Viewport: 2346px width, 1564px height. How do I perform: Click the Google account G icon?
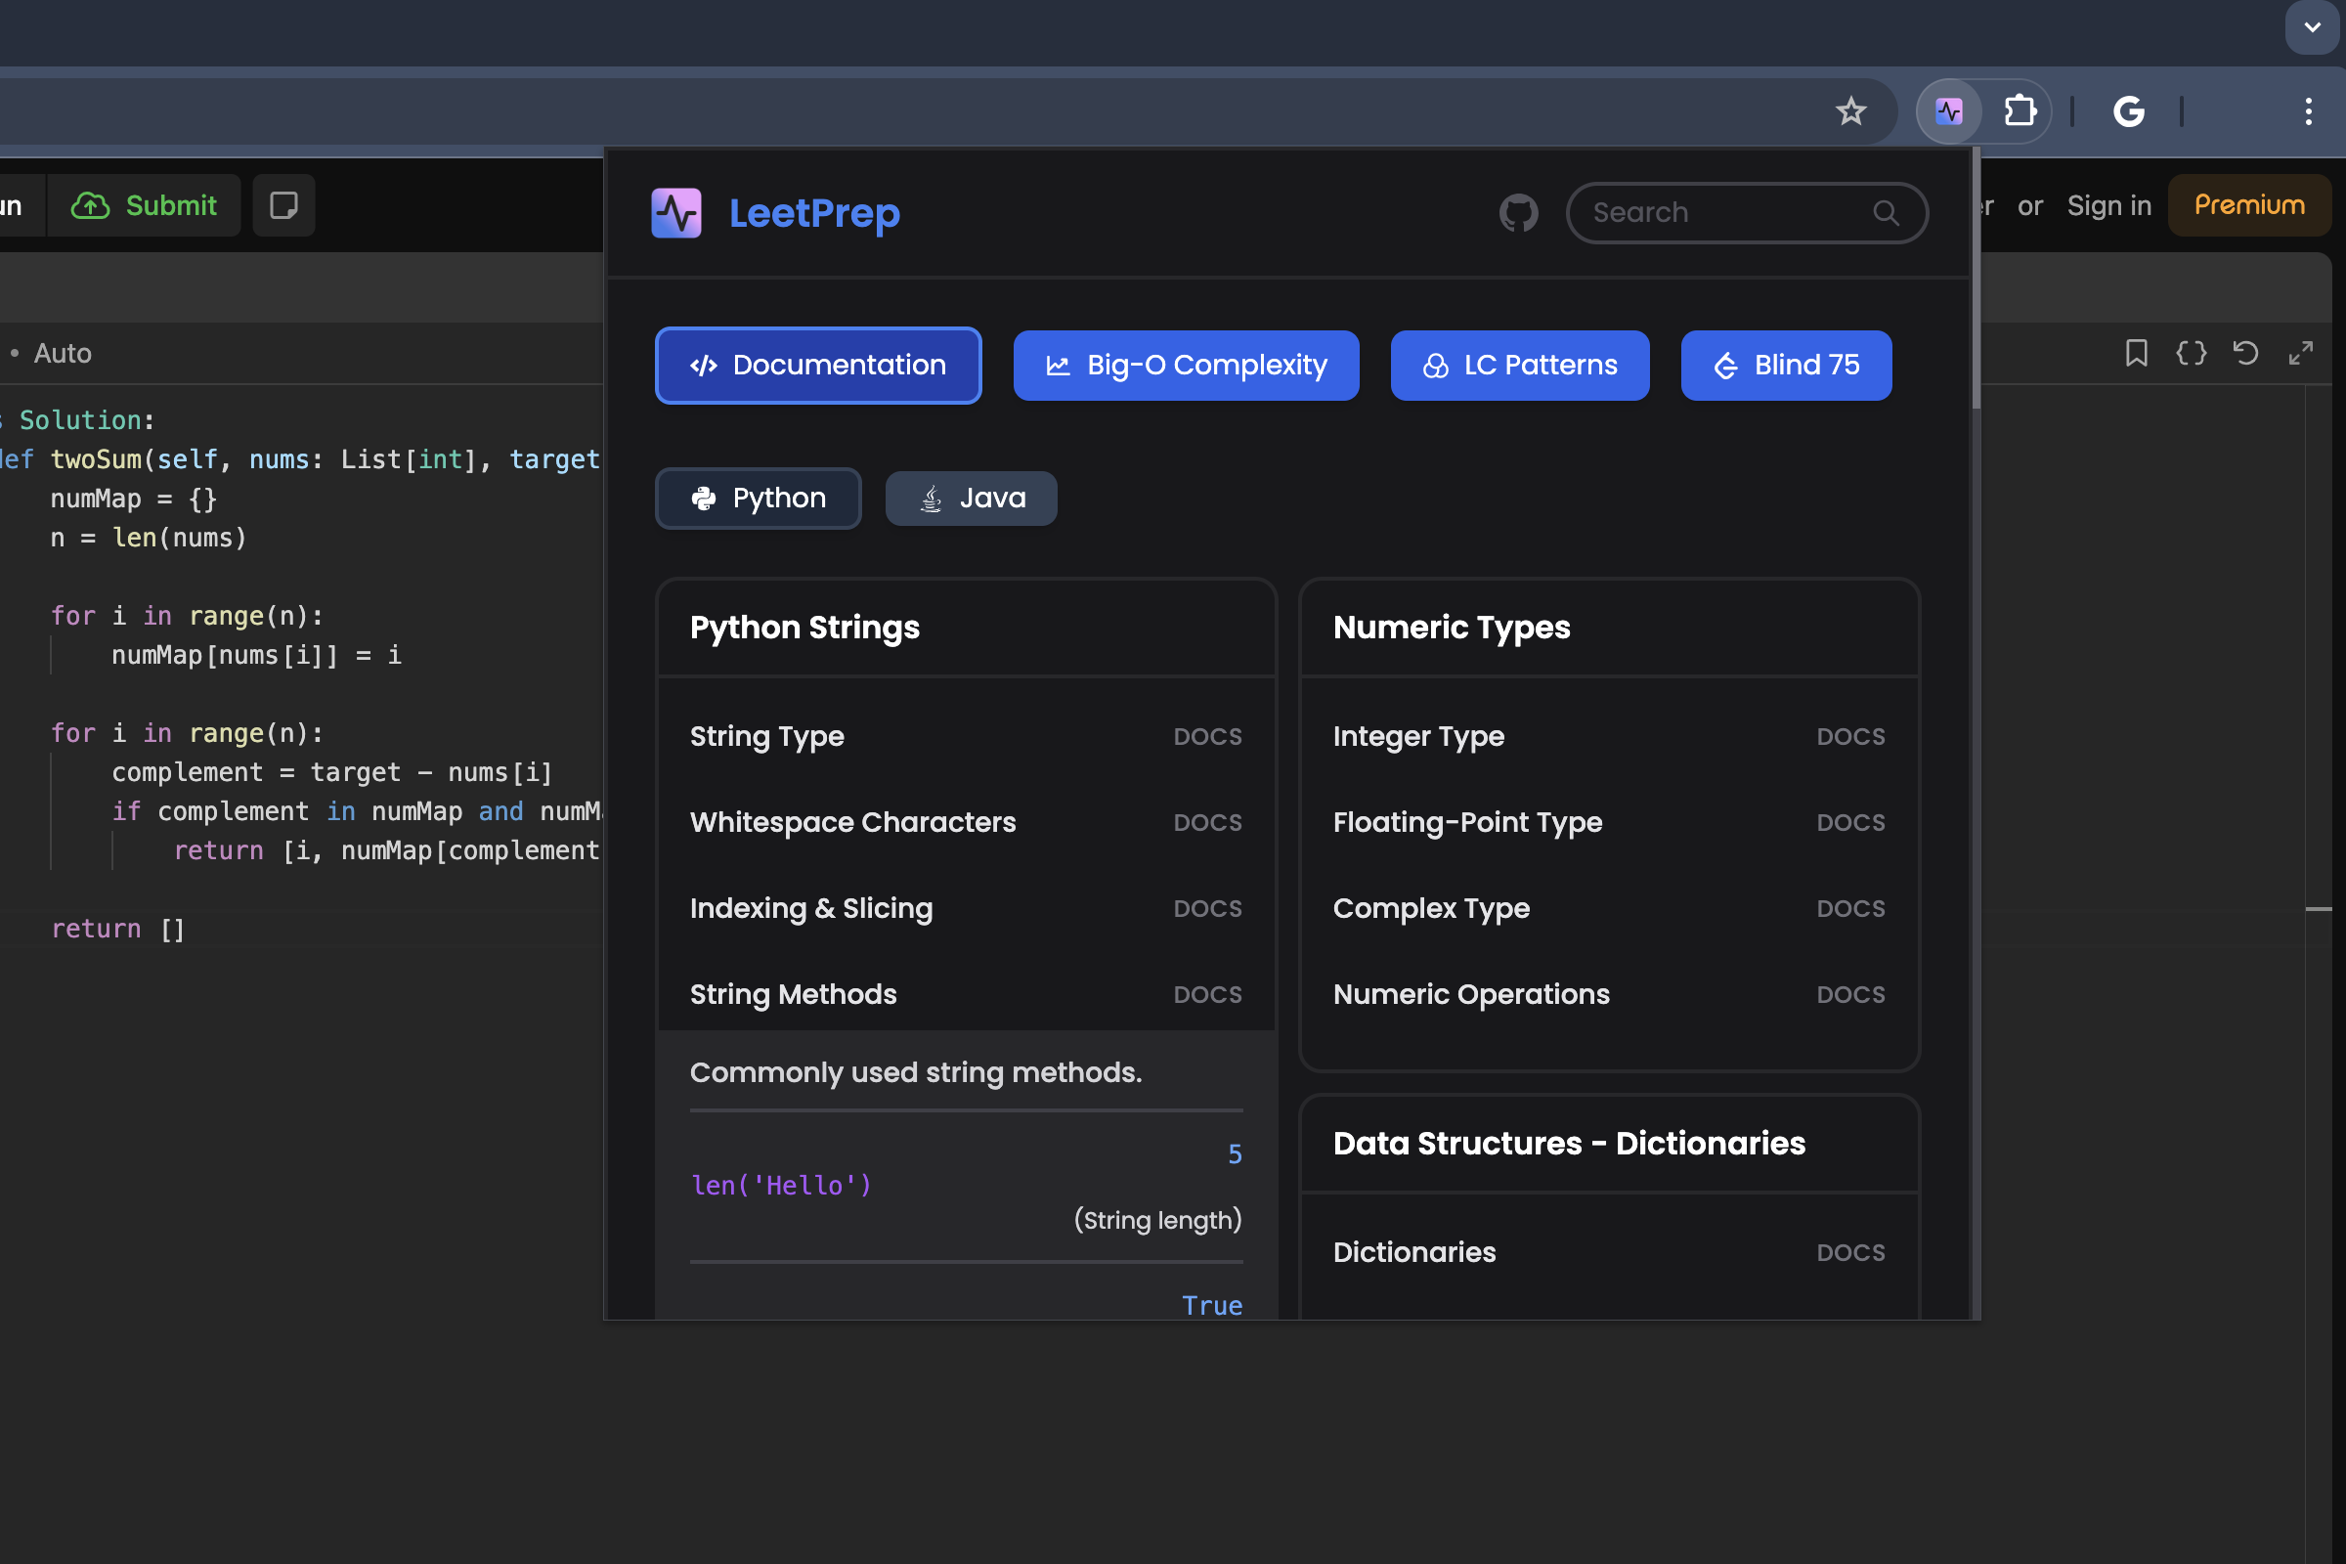[2129, 110]
